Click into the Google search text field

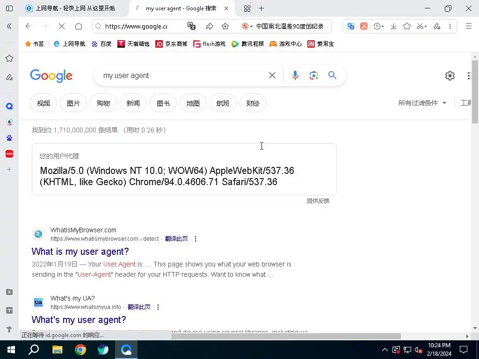click(183, 75)
